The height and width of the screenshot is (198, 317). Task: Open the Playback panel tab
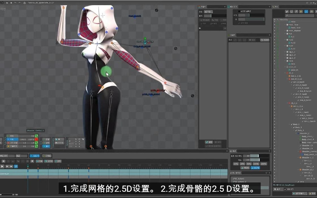pos(233,151)
